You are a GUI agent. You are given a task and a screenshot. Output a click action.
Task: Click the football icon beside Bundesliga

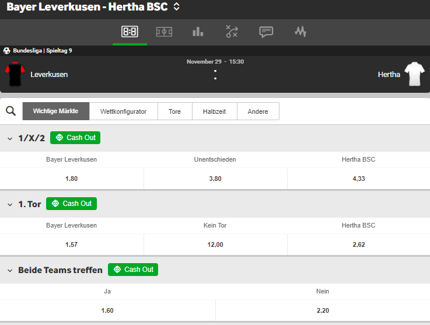click(6, 50)
